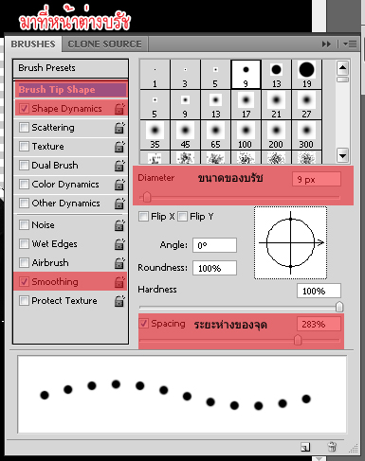Click the brush list scroll up arrow

pyautogui.click(x=342, y=67)
